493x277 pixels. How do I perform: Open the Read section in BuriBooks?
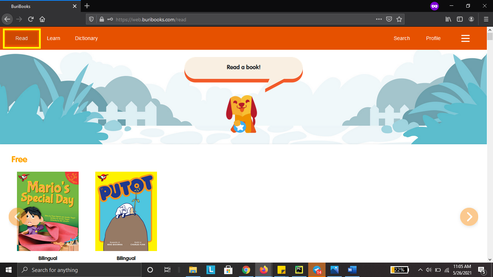coord(22,38)
